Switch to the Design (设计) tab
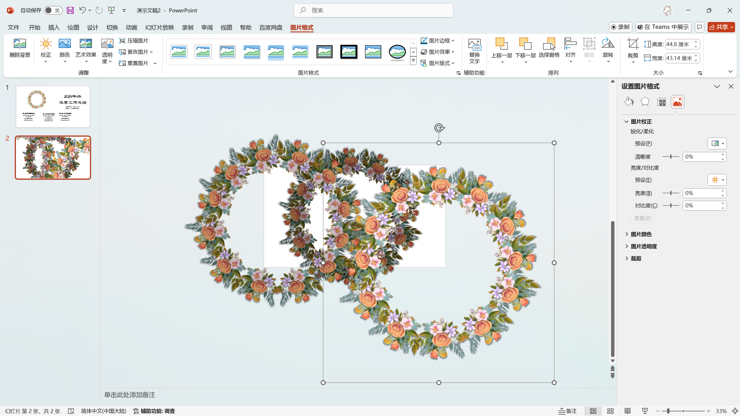Screen dimensions: 740x416 tap(93, 27)
